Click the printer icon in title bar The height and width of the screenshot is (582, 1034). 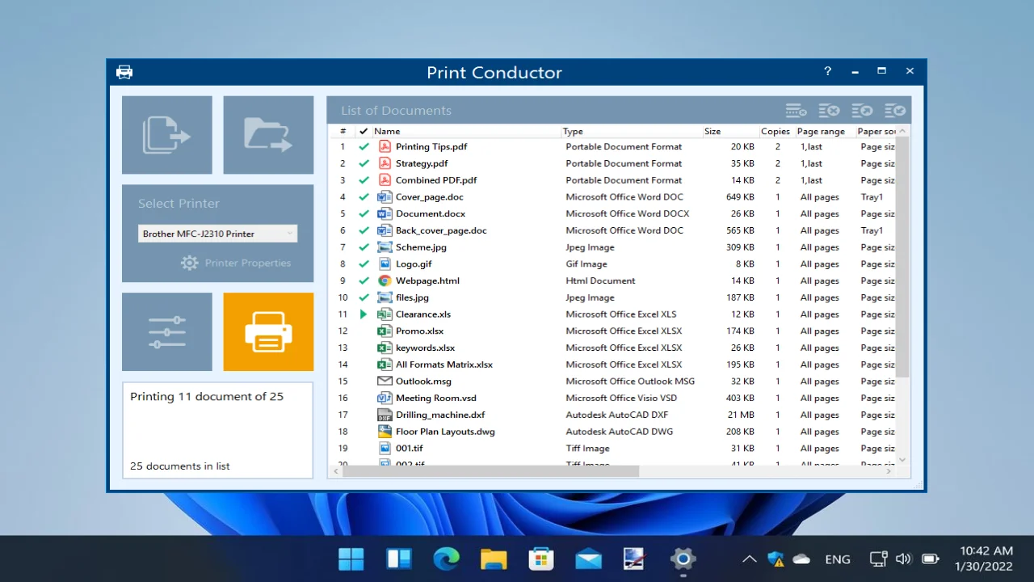point(124,72)
